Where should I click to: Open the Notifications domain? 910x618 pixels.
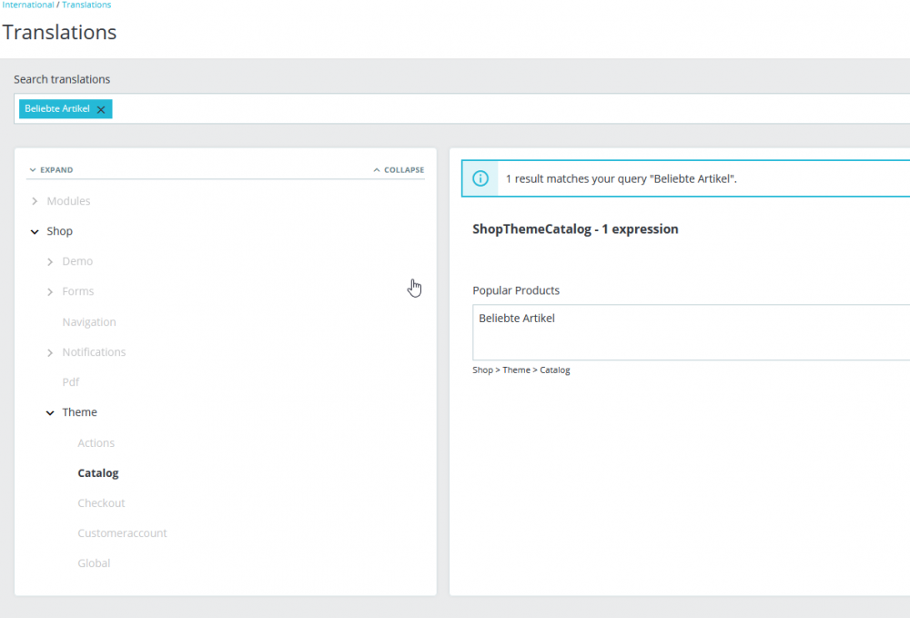pyautogui.click(x=94, y=351)
